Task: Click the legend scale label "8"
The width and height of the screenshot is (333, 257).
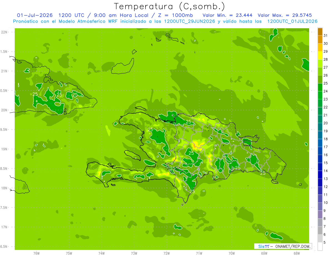Action: (x=324, y=219)
